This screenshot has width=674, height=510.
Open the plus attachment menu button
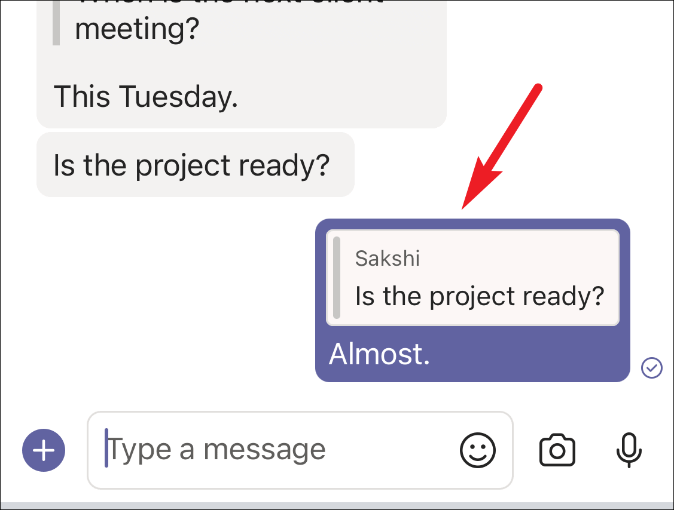click(44, 450)
